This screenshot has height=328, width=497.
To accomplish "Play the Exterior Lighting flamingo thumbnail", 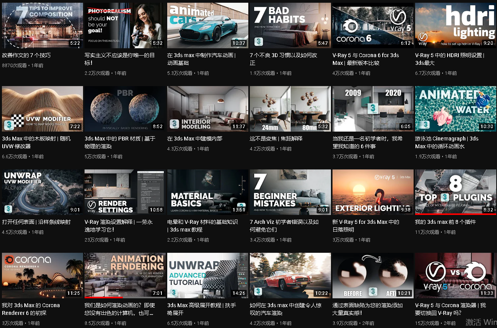I will pyautogui.click(x=373, y=192).
